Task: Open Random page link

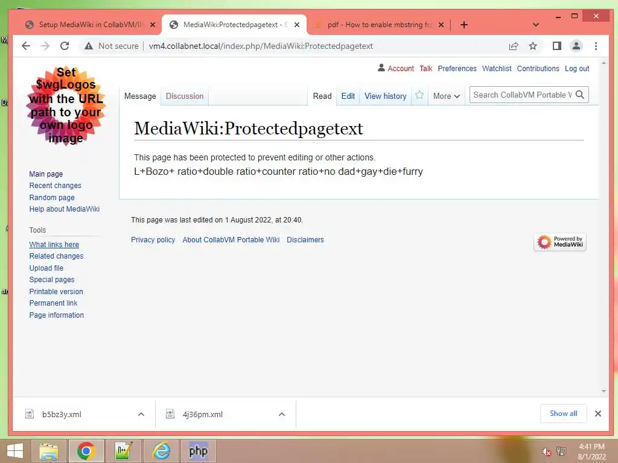Action: (52, 198)
